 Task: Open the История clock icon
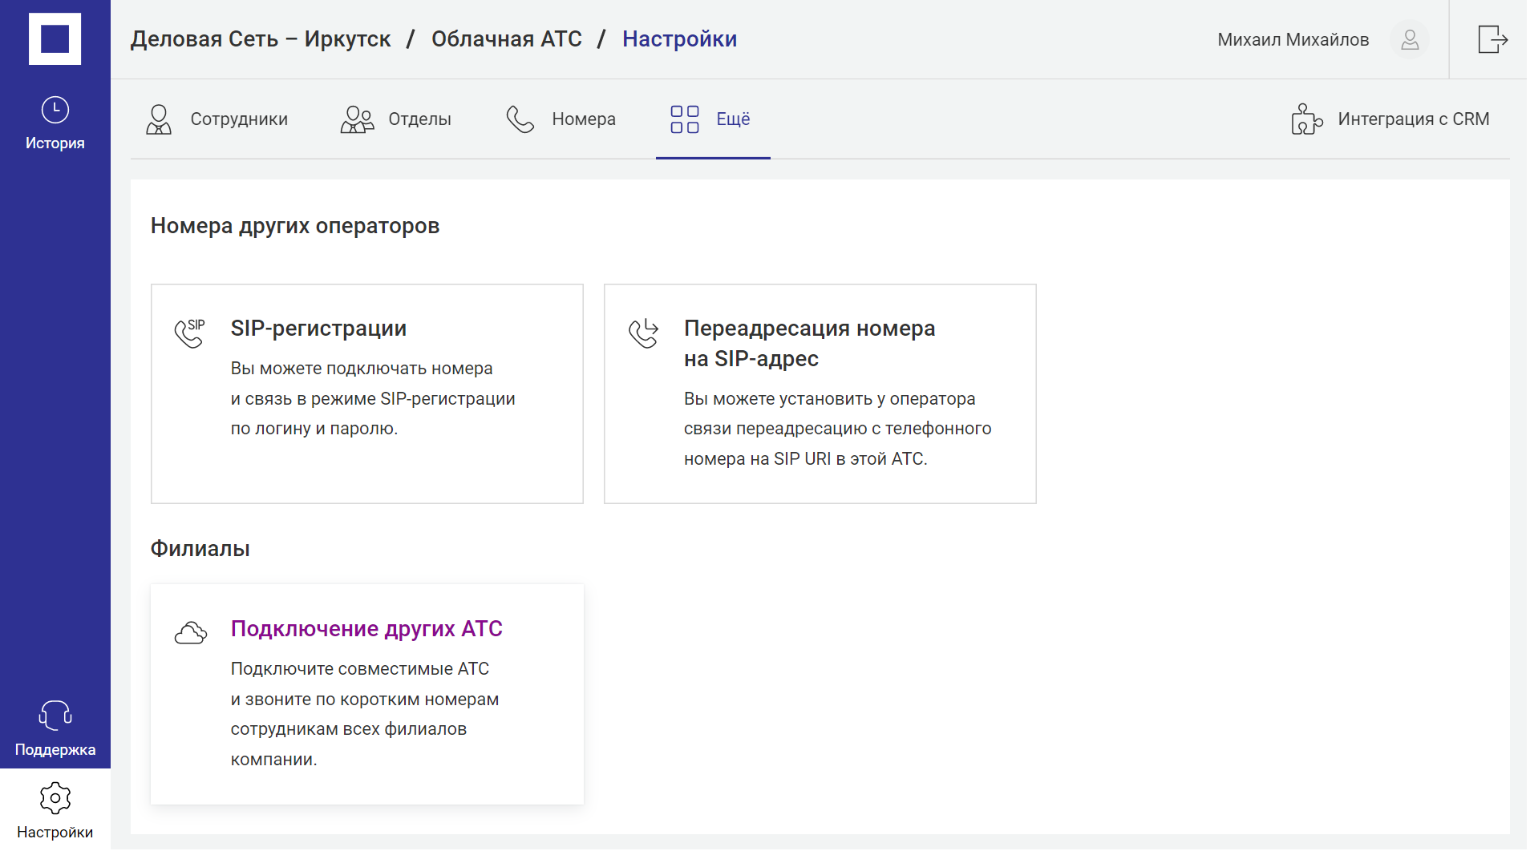click(x=55, y=110)
